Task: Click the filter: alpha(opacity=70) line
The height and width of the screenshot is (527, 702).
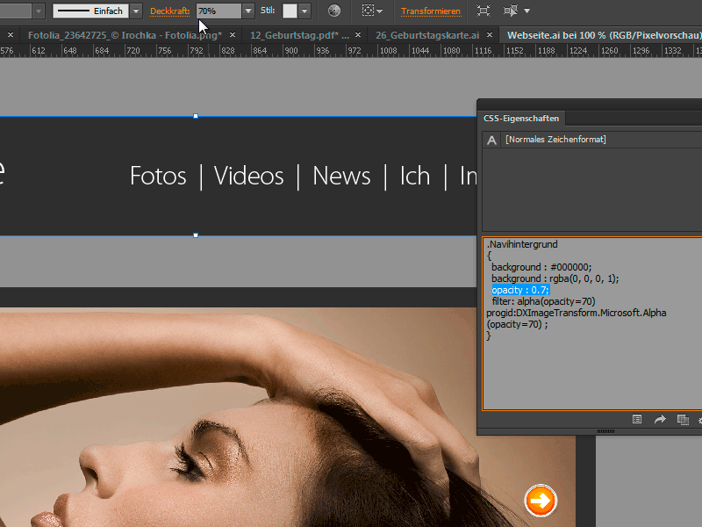Action: coord(543,301)
